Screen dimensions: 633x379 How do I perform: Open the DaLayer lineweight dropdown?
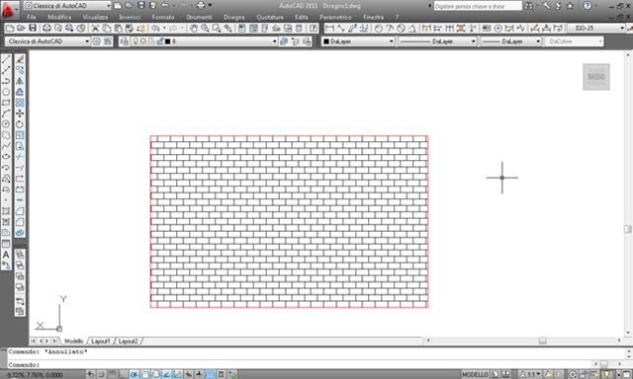click(510, 41)
